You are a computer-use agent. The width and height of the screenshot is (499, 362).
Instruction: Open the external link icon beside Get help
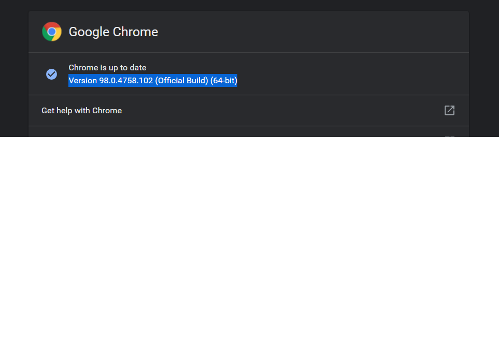[x=449, y=110]
